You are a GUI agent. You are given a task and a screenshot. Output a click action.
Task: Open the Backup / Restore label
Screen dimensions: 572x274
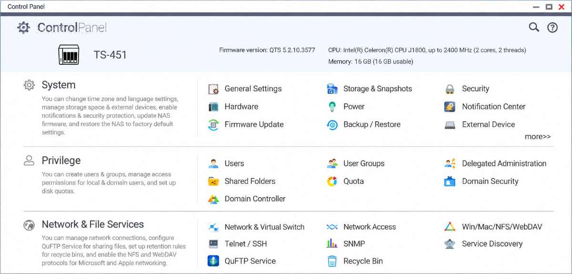372,125
